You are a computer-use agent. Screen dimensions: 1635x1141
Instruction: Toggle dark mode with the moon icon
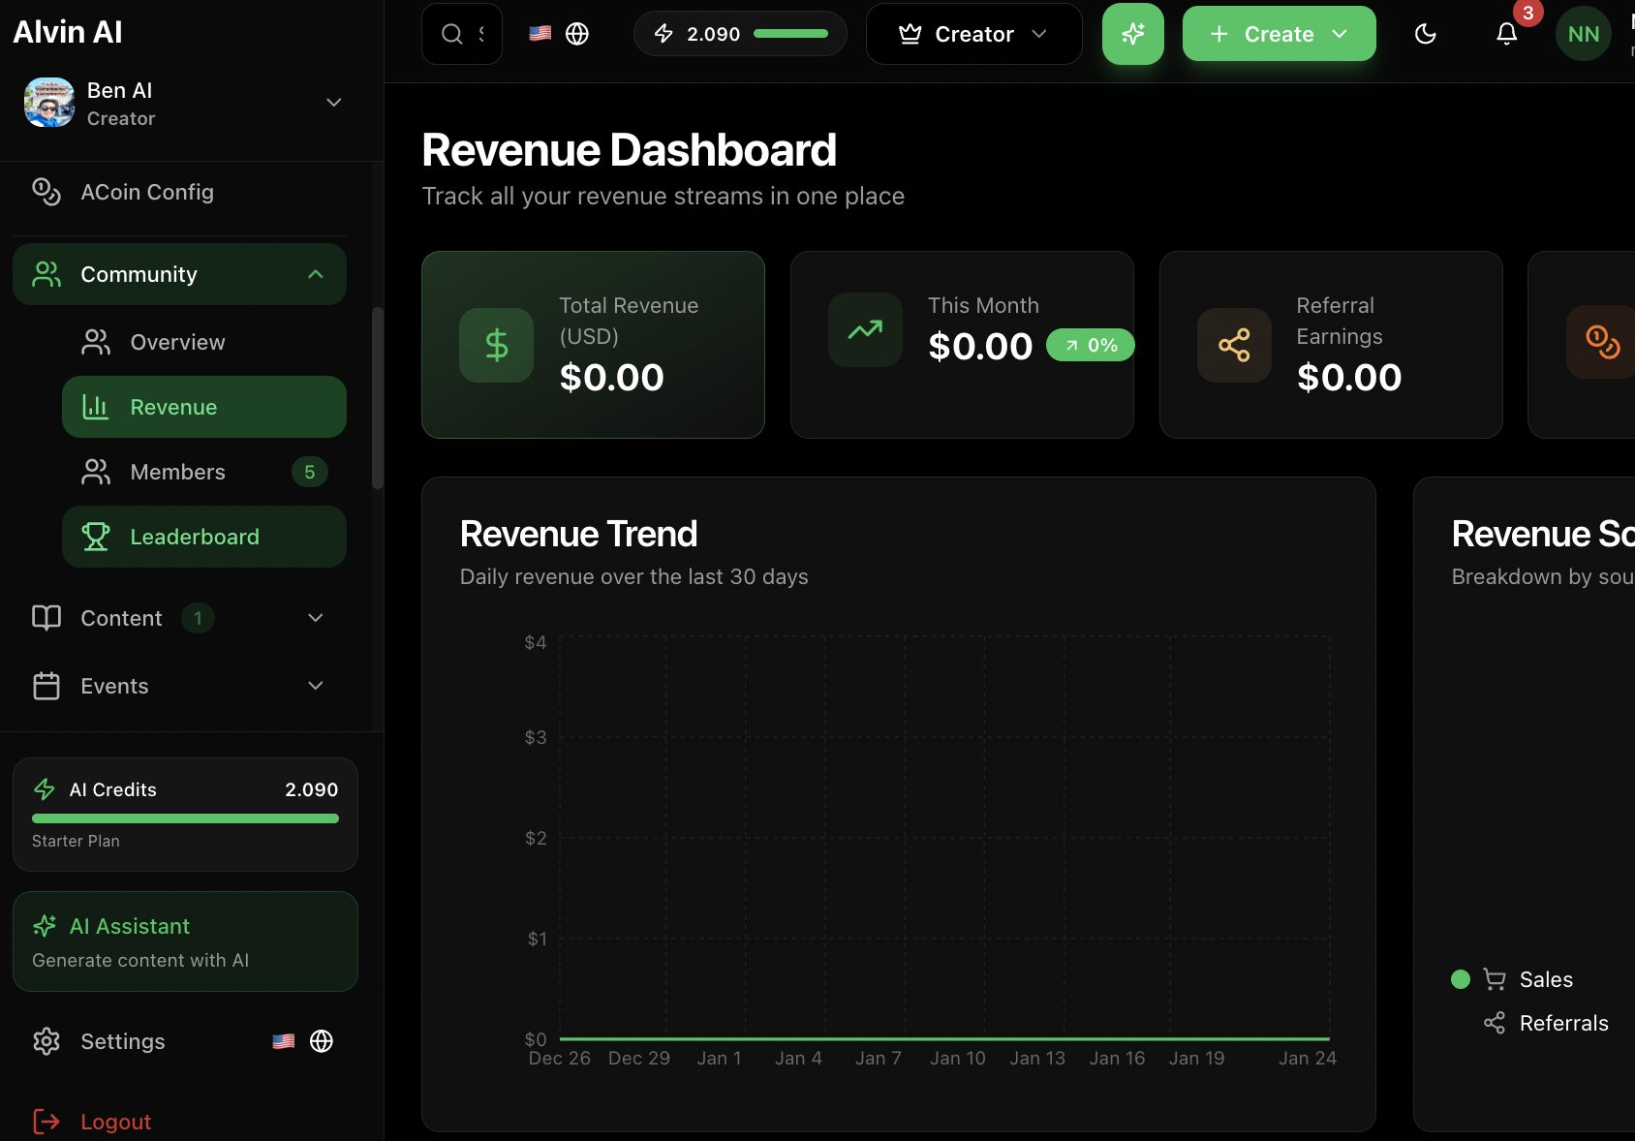1426,34
